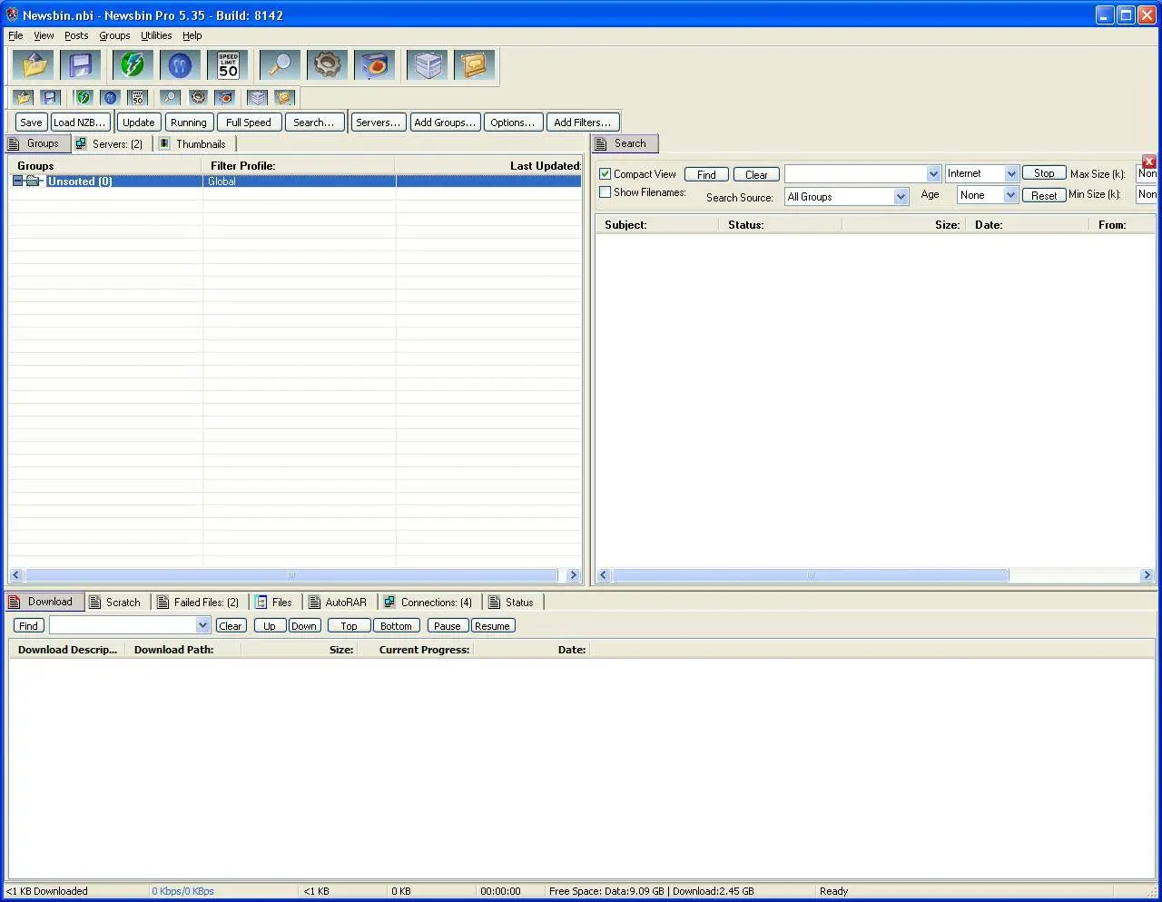The height and width of the screenshot is (902, 1162).
Task: Click the small floppy-disk icon in second toolbar
Action: pos(50,97)
